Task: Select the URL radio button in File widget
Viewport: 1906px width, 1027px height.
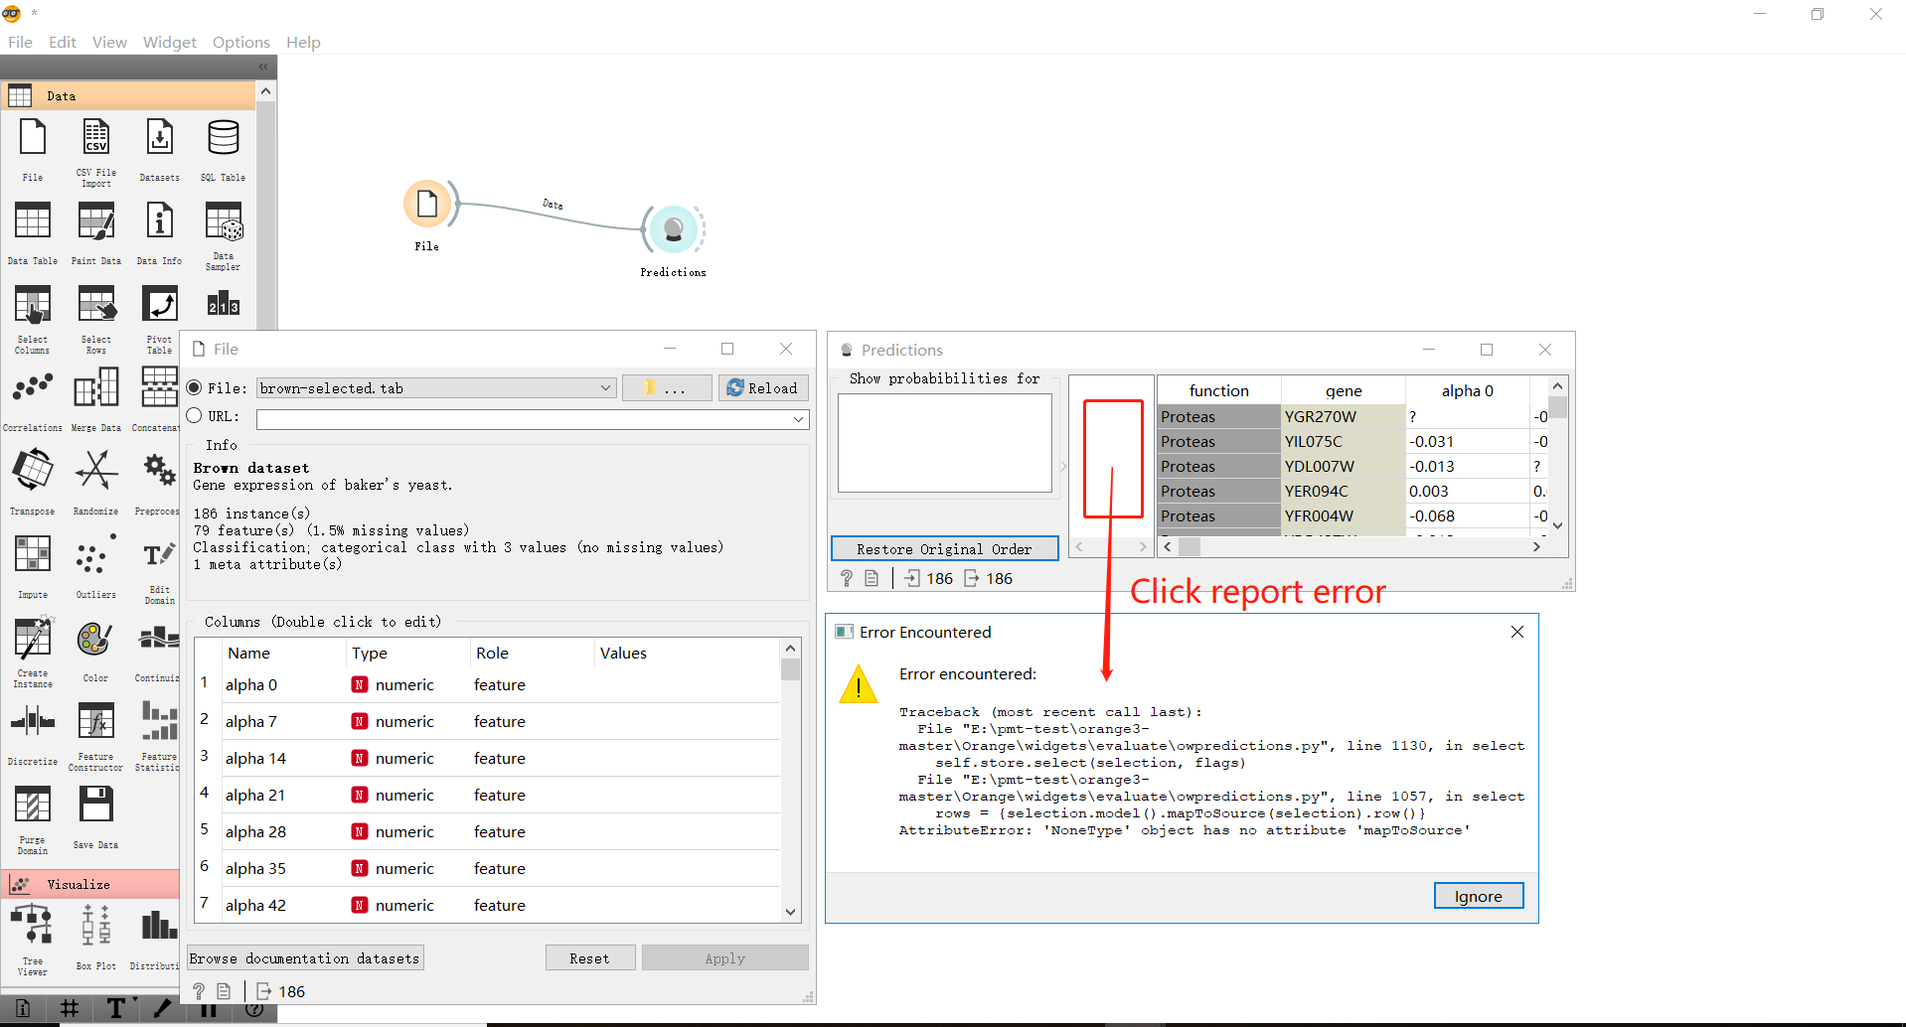Action: (x=195, y=416)
